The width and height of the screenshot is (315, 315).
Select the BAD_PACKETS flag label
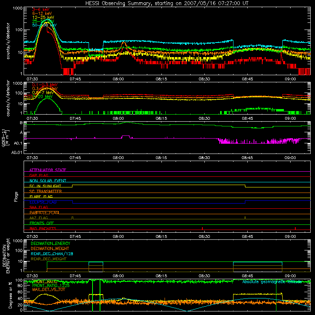click(x=43, y=228)
